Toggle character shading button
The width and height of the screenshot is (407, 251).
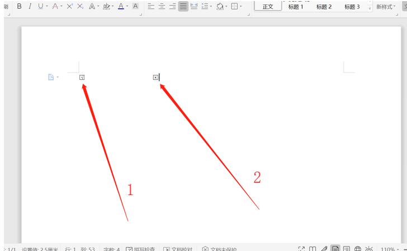click(135, 6)
